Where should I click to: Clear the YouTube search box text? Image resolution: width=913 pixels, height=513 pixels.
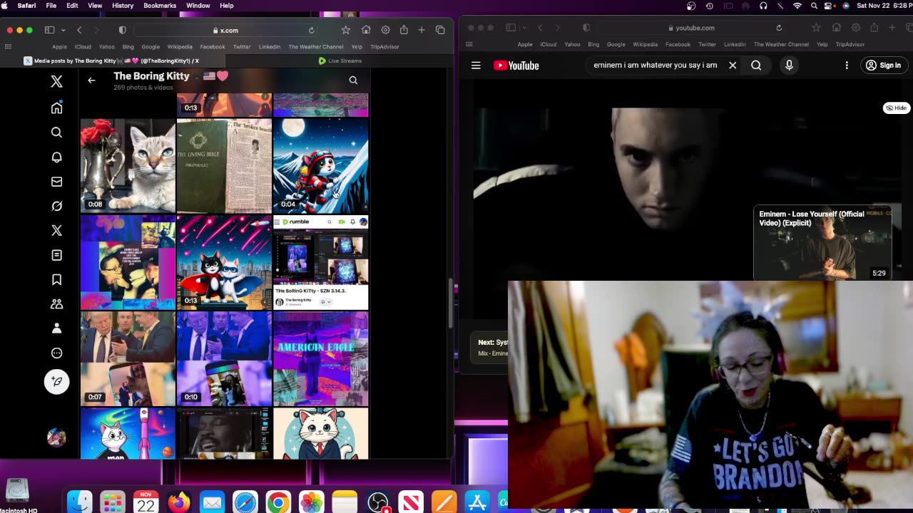coord(733,66)
